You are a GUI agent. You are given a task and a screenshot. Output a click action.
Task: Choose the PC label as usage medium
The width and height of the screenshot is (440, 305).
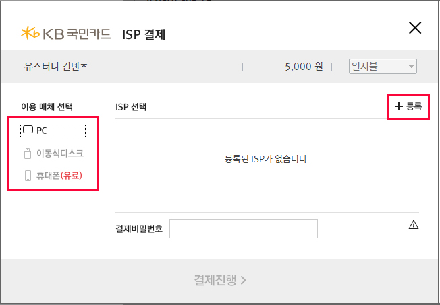click(42, 131)
